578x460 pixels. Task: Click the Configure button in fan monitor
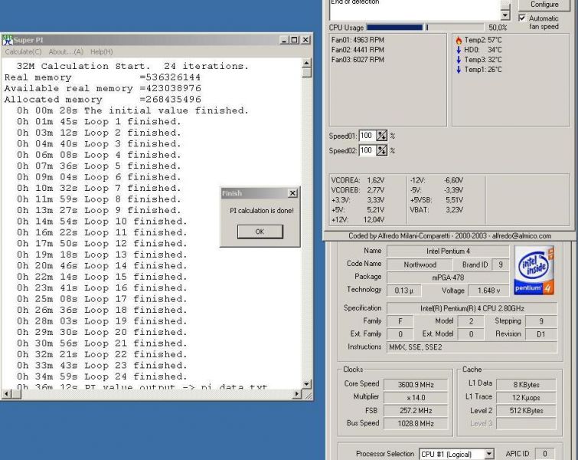[544, 5]
